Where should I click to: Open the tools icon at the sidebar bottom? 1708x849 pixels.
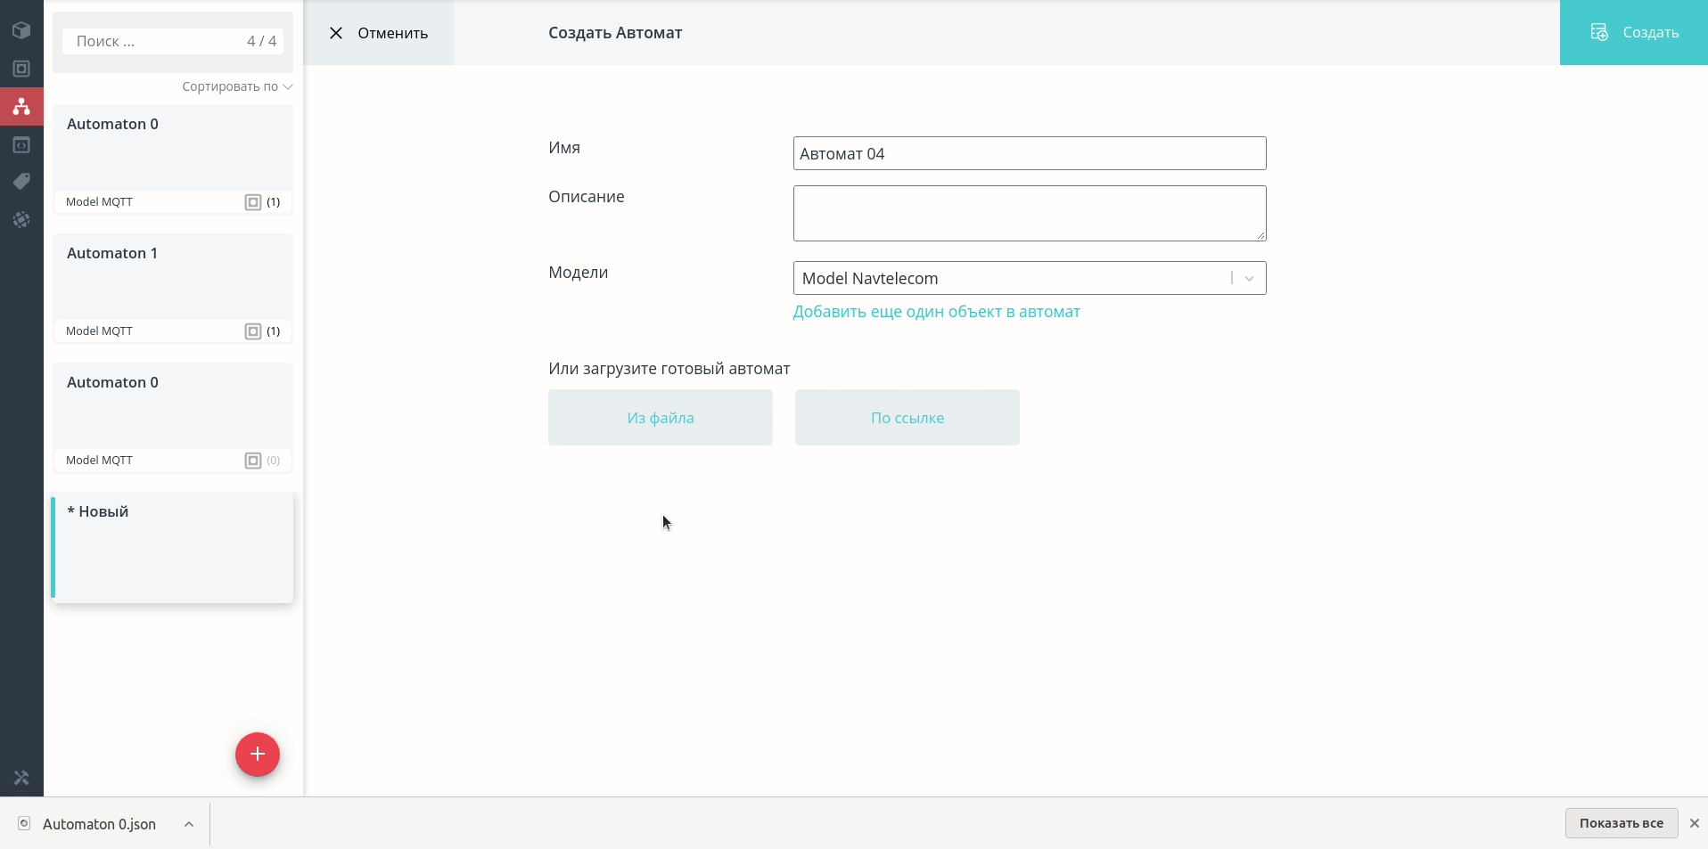[x=21, y=778]
